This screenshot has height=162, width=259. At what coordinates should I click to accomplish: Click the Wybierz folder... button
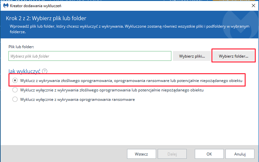(233, 56)
